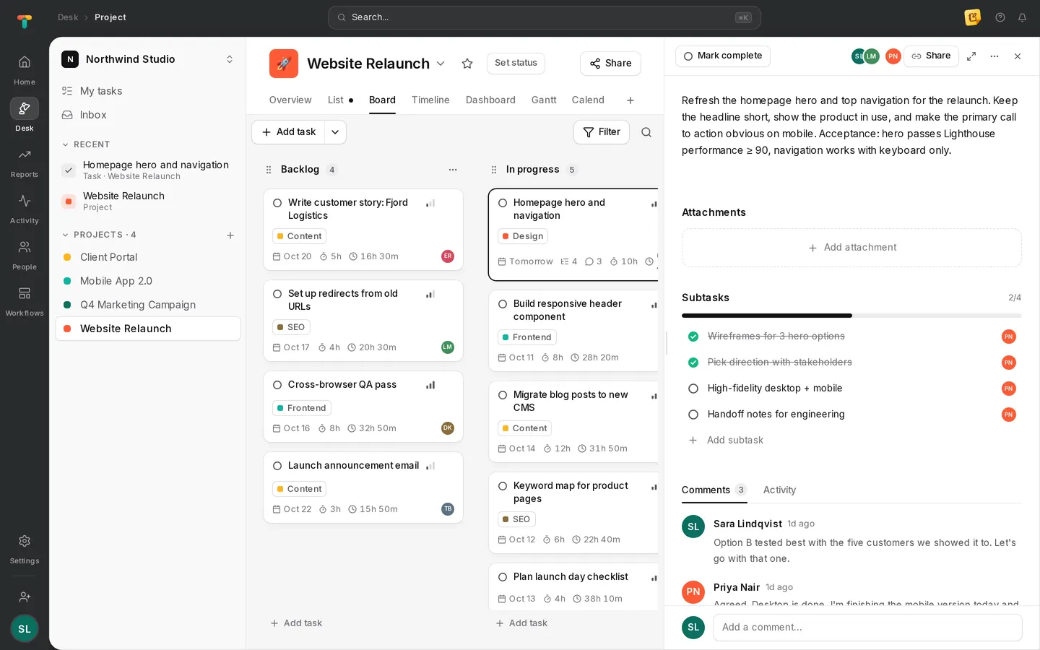Open the Add task dropdown arrow
The width and height of the screenshot is (1040, 650).
pyautogui.click(x=335, y=132)
